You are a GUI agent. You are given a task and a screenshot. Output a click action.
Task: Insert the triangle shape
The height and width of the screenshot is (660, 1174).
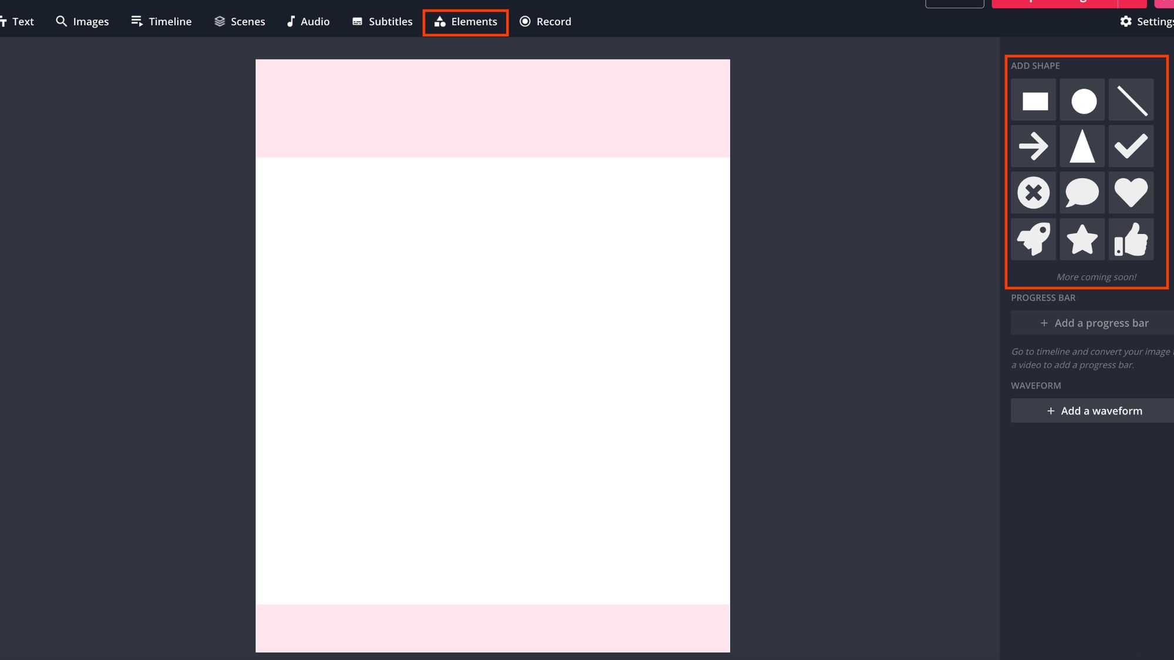(1082, 146)
